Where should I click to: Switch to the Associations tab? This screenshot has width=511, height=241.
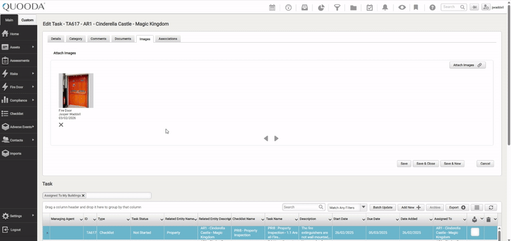(168, 39)
